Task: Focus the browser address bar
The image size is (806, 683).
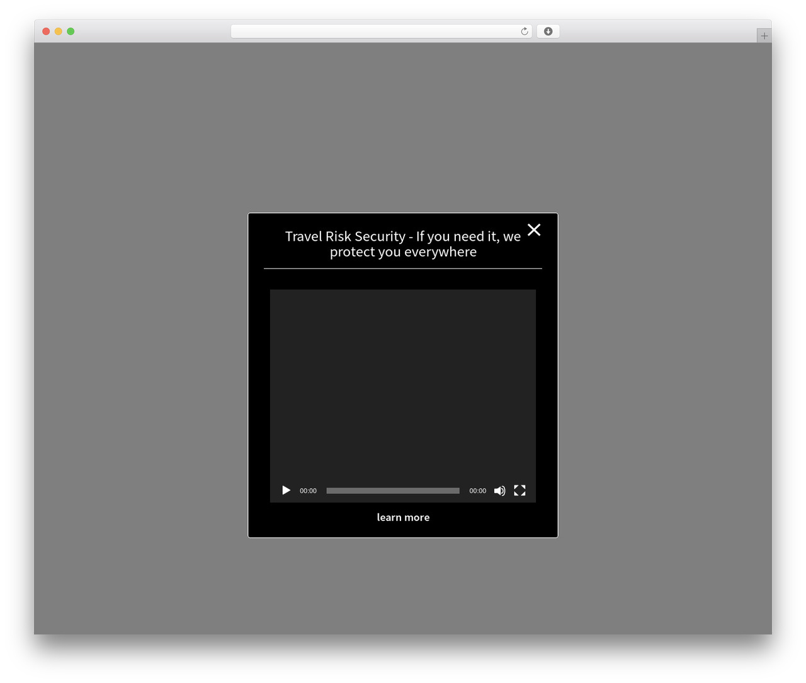Action: pyautogui.click(x=381, y=32)
